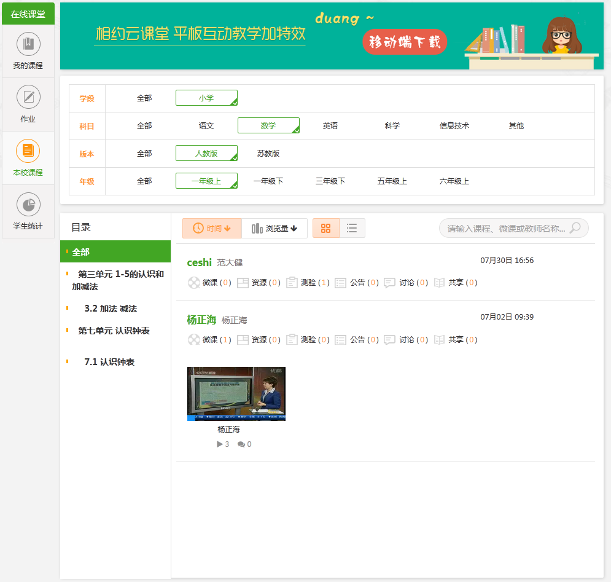Click the play count icon under video
The height and width of the screenshot is (582, 611).
(x=220, y=444)
